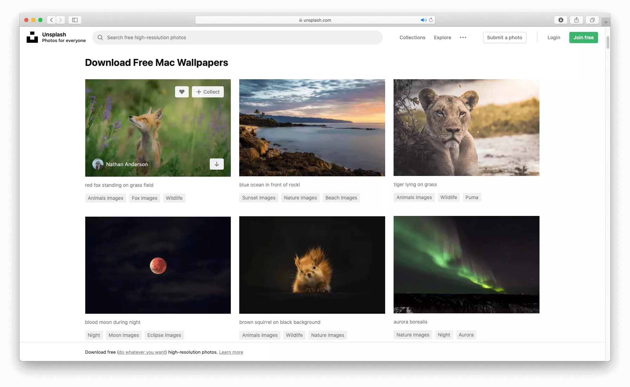Mute the tab audio speaker icon
This screenshot has width=630, height=387.
pyautogui.click(x=423, y=20)
